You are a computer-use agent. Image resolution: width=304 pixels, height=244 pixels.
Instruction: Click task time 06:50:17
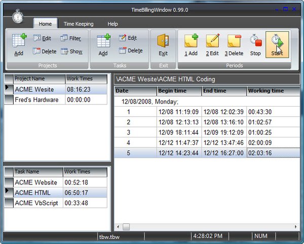point(85,192)
